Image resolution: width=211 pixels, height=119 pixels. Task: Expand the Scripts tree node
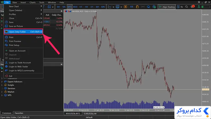coord(2,85)
